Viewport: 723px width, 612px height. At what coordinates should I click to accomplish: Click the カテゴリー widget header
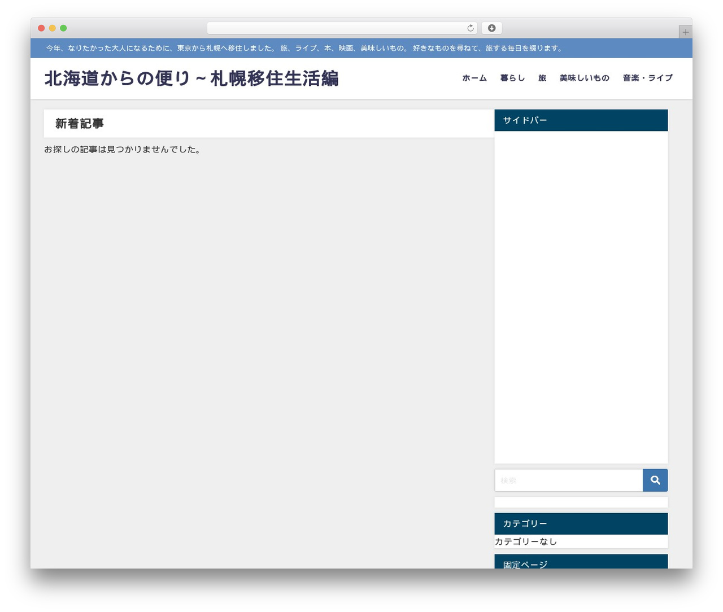pyautogui.click(x=581, y=524)
